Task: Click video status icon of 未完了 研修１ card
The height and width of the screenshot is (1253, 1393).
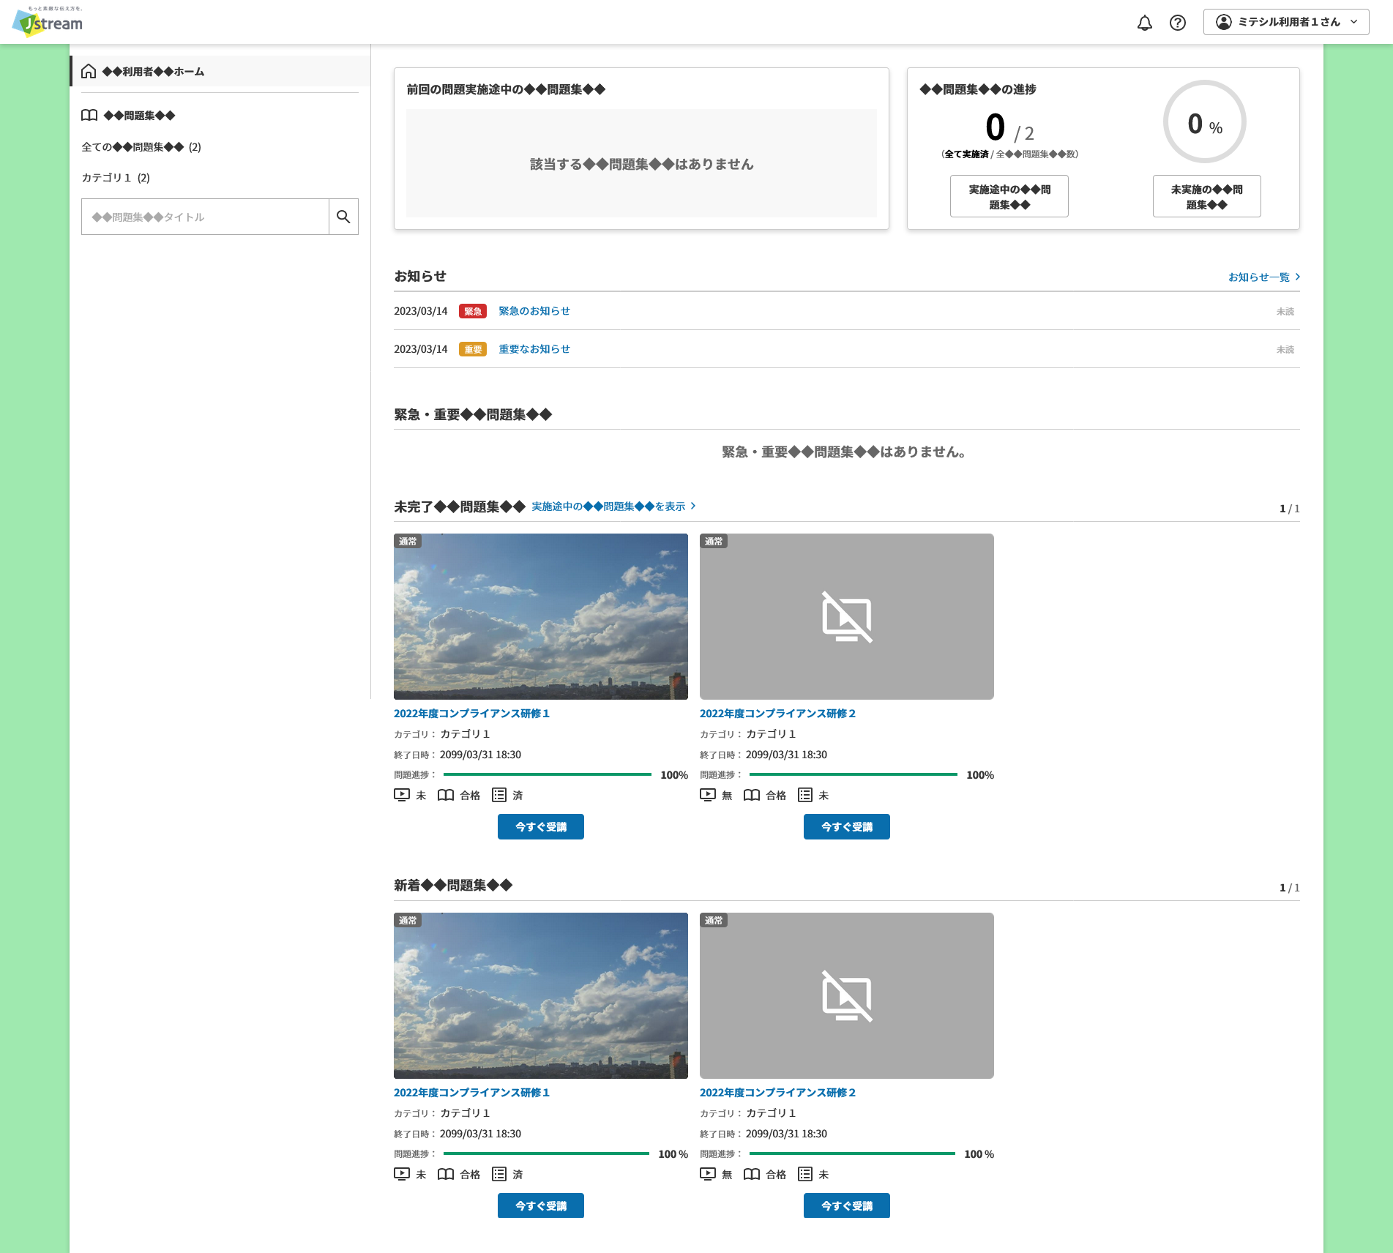Action: [402, 795]
